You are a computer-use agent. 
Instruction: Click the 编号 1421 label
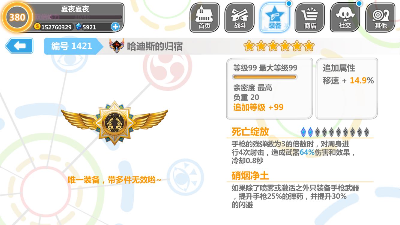(72, 46)
